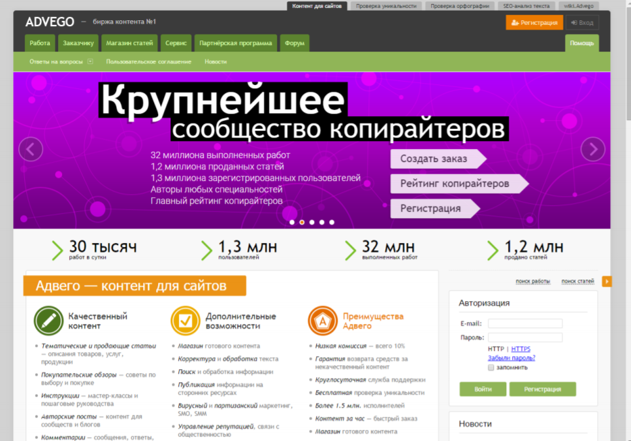Screen dimensions: 631x441
Task: Open the Сервис menu tab
Action: (176, 43)
